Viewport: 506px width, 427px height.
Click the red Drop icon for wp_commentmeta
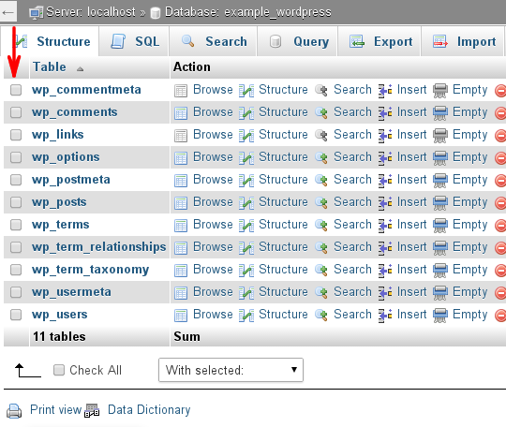500,91
